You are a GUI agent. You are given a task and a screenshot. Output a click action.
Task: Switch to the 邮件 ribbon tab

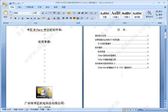pyautogui.click(x=48, y=7)
